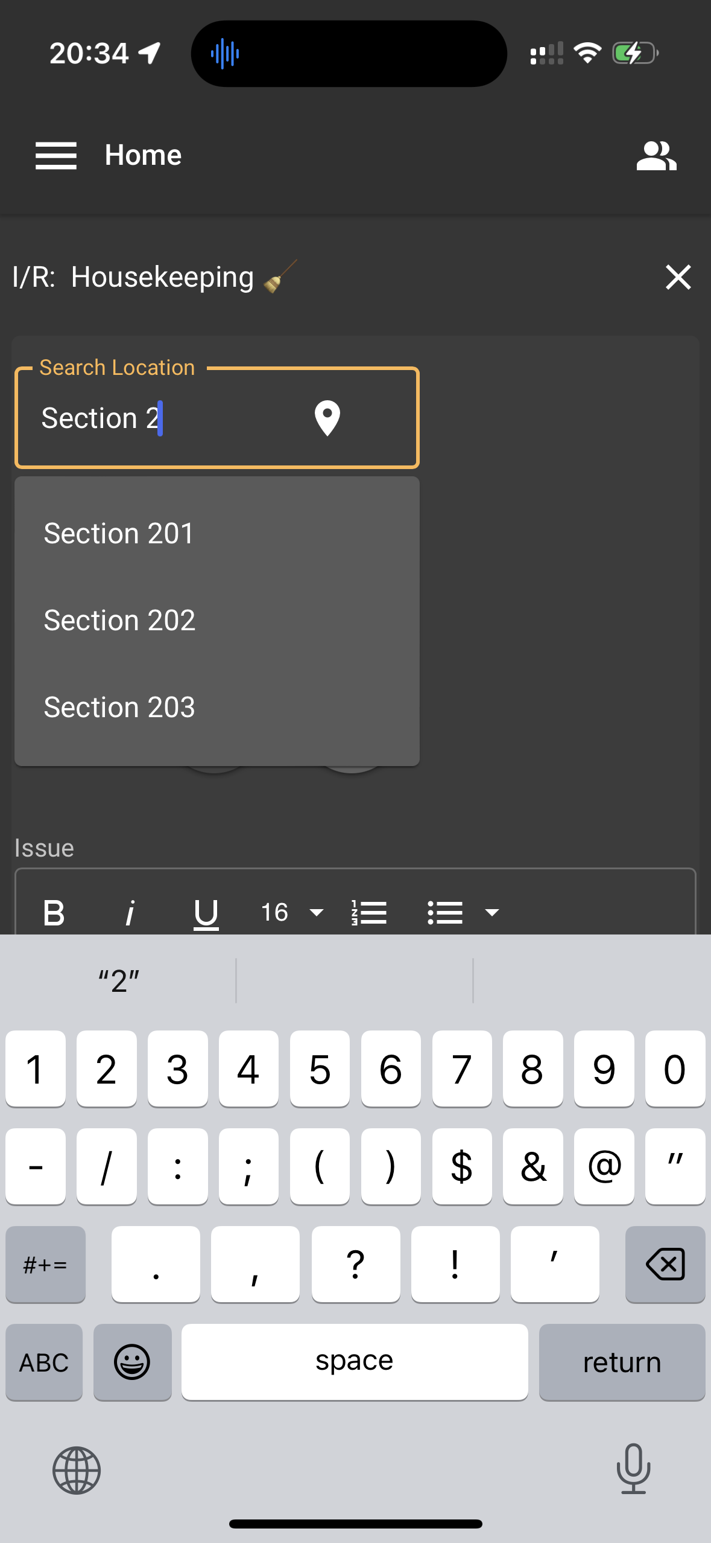
Task: Toggle italic formatting
Action: [x=130, y=912]
